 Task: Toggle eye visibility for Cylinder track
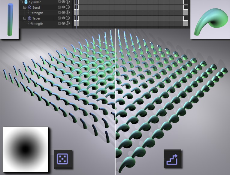(63, 2)
